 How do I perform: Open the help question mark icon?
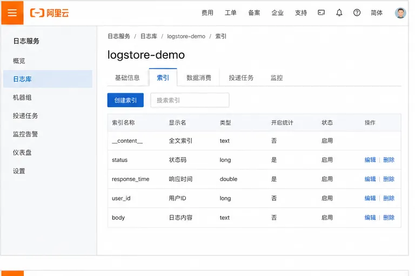point(357,12)
